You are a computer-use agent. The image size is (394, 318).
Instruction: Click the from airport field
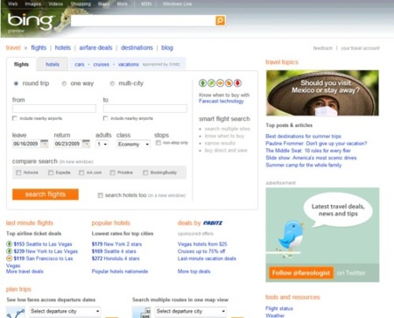(x=54, y=109)
